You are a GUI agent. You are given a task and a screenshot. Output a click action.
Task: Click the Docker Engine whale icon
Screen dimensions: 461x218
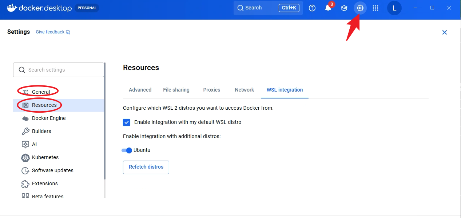[x=25, y=118]
